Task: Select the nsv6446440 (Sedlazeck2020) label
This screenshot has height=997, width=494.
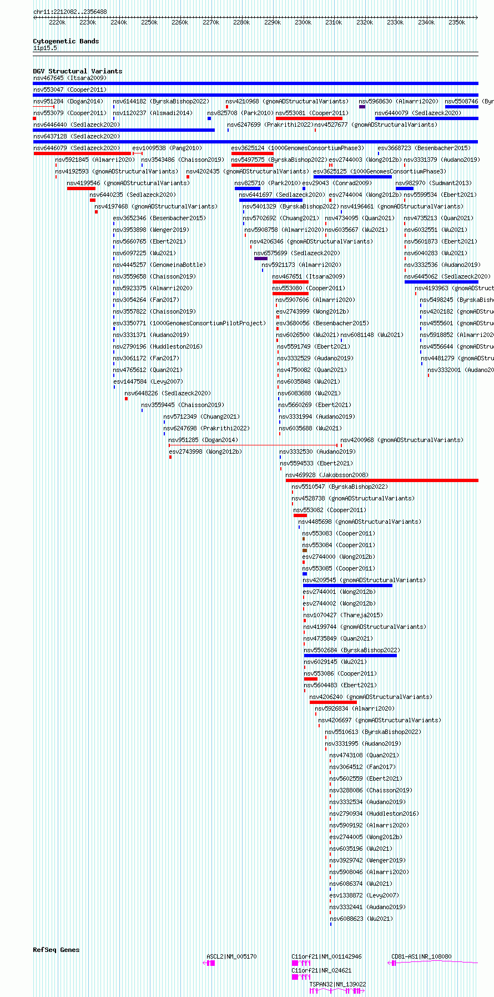Action: [x=76, y=125]
